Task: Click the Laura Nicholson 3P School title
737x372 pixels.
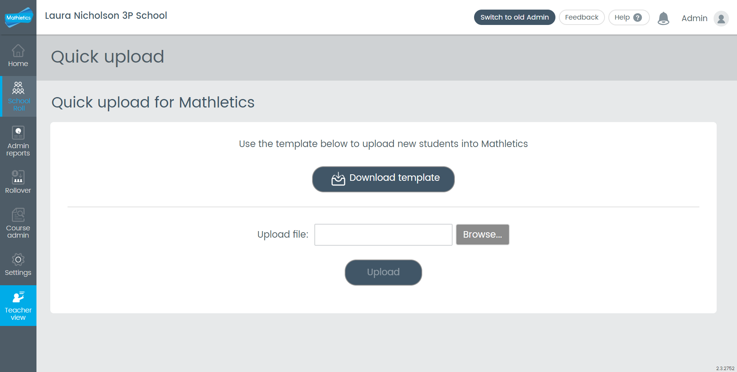Action: tap(106, 16)
